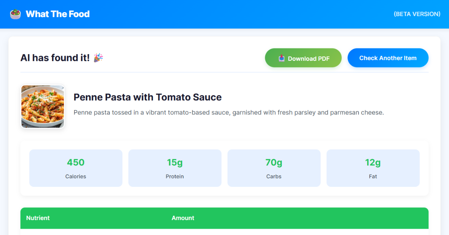The height and width of the screenshot is (235, 449).
Task: Select the Carbs stat card showing 70g
Action: click(x=274, y=168)
